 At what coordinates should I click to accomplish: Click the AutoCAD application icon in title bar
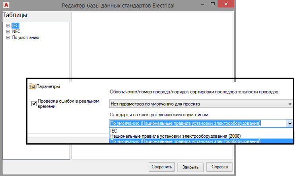click(6, 5)
